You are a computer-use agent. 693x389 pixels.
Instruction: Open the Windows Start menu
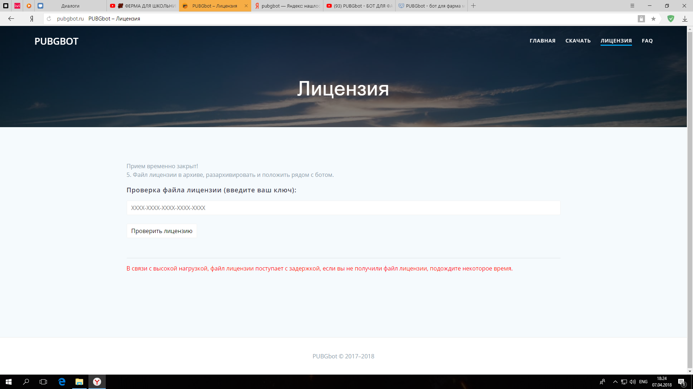[9, 382]
